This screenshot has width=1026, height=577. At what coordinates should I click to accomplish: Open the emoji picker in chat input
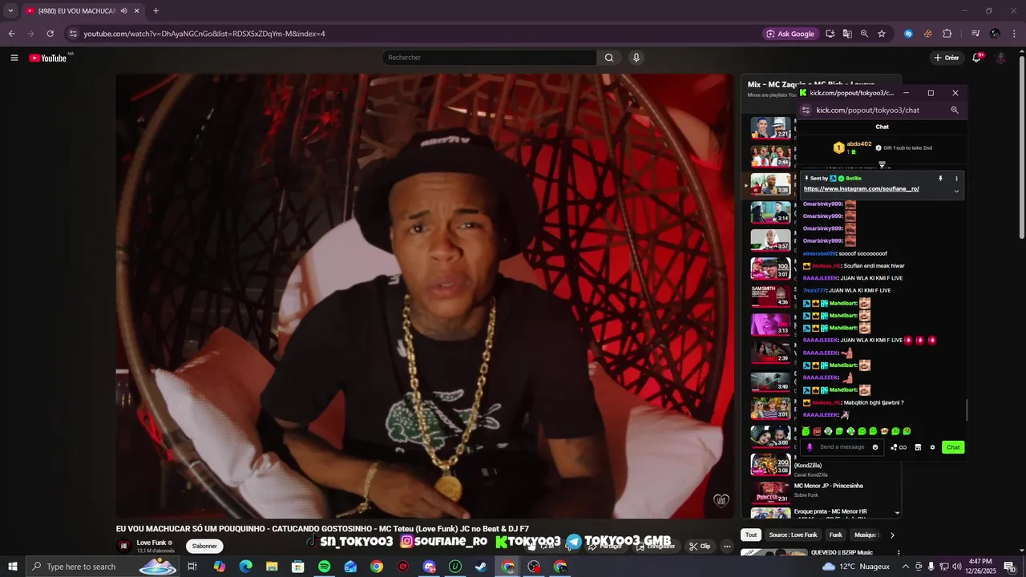coord(875,447)
